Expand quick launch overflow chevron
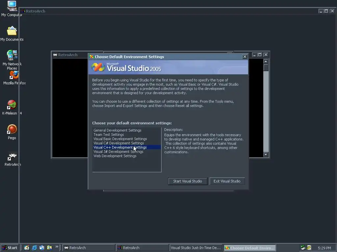The image size is (337, 252). [57, 247]
